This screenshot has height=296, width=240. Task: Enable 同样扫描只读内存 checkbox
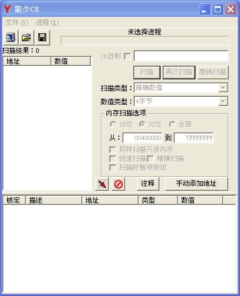coord(113,150)
